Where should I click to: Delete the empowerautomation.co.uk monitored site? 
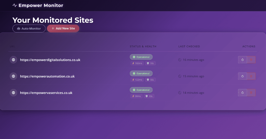click(251, 76)
